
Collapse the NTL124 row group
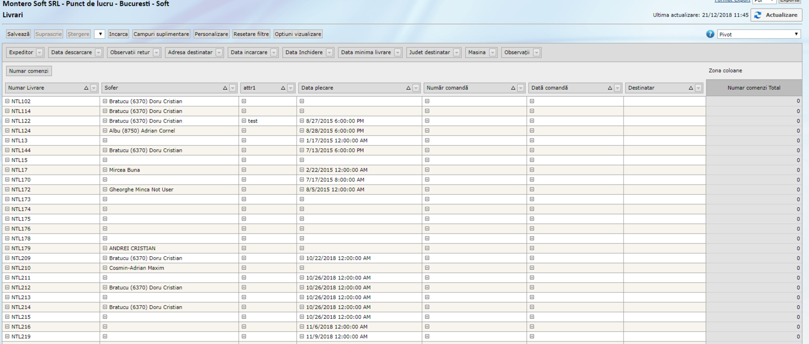click(x=8, y=131)
